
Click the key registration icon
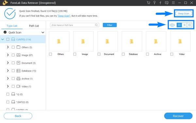pyautogui.click(x=155, y=3)
